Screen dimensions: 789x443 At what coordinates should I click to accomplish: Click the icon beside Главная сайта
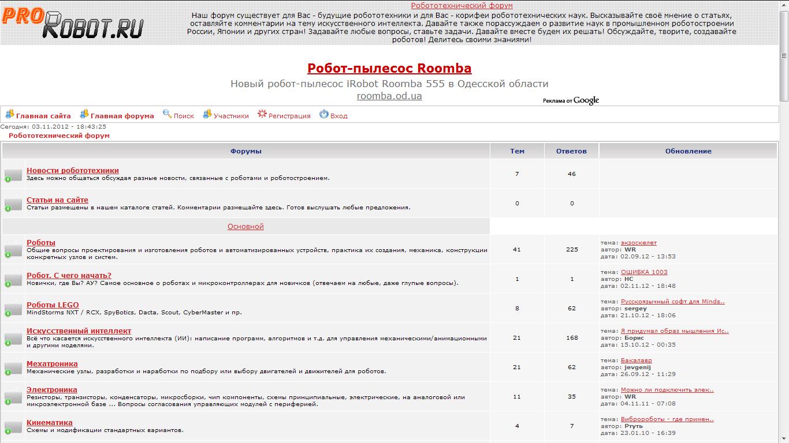point(10,114)
